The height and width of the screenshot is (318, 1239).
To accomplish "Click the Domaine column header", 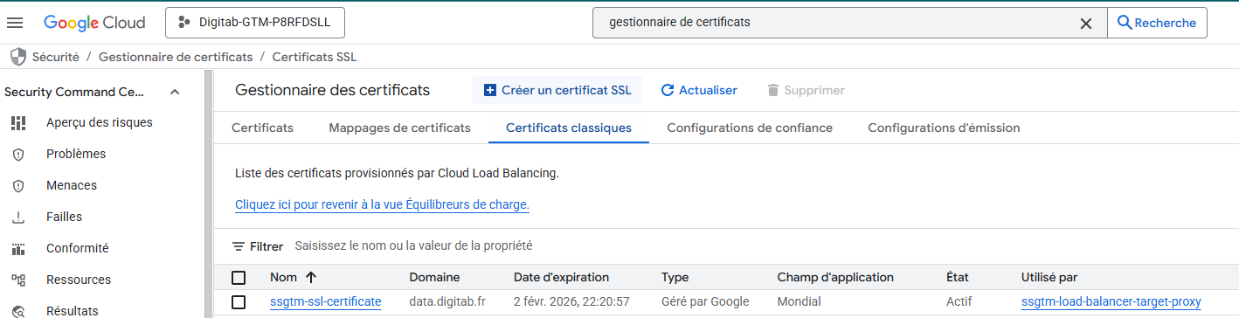I will 434,277.
